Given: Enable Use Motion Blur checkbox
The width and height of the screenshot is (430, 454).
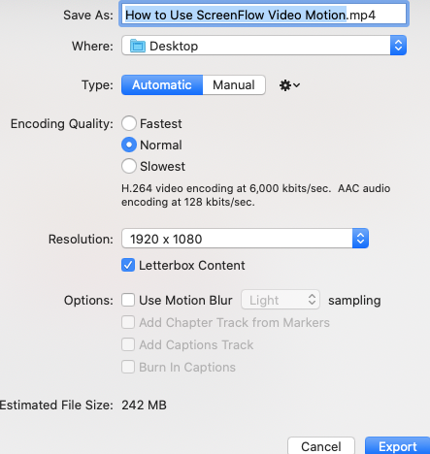Looking at the screenshot, I should (128, 300).
